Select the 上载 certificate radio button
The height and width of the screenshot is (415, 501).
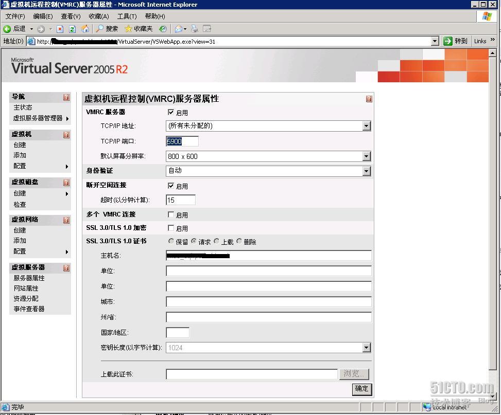(216, 241)
